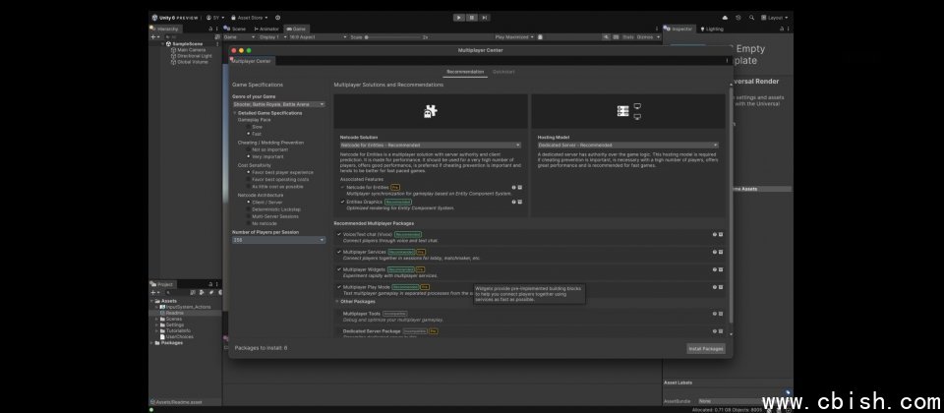Image resolution: width=944 pixels, height=413 pixels.
Task: Open the 16:9 Aspect dropdown
Action: coord(318,36)
